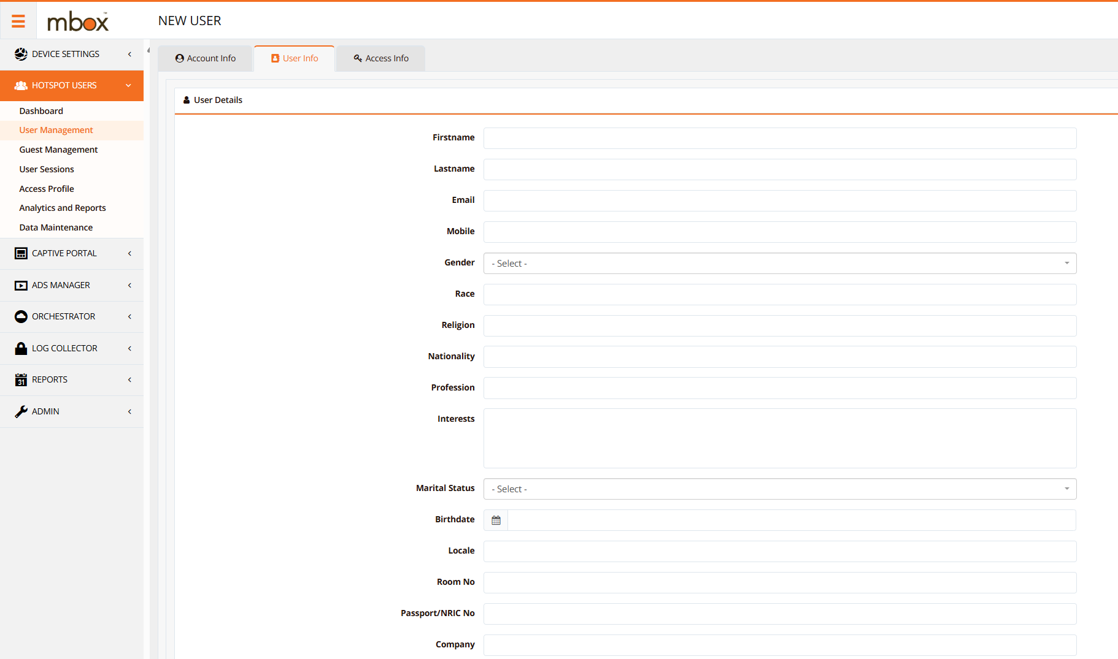The height and width of the screenshot is (659, 1118).
Task: Click the Device Settings globe icon
Action: click(x=21, y=54)
